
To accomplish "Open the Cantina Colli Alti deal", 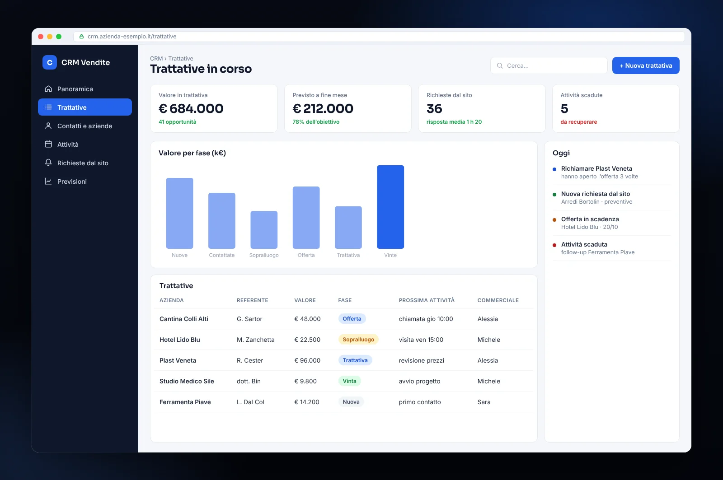I will tap(184, 319).
